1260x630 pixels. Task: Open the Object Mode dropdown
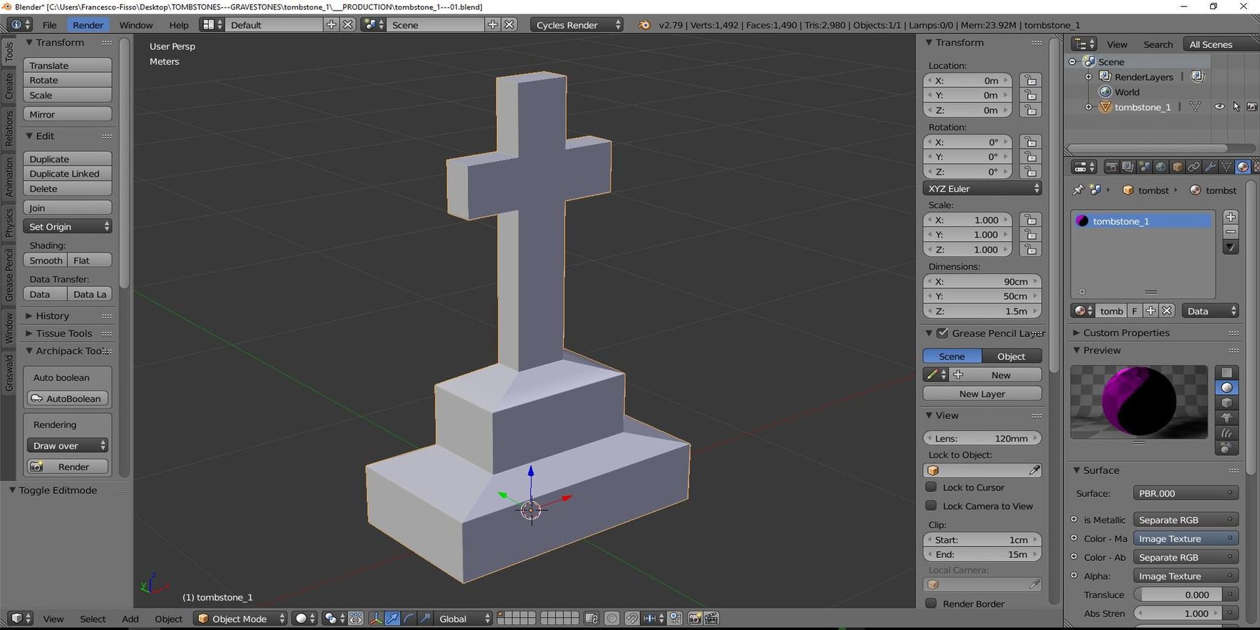[241, 618]
